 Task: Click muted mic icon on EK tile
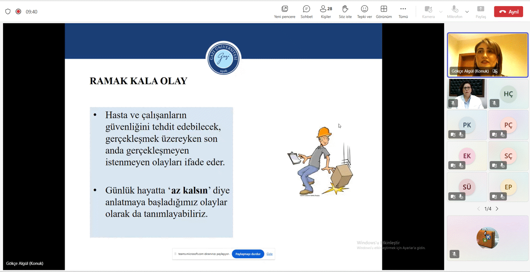click(461, 166)
